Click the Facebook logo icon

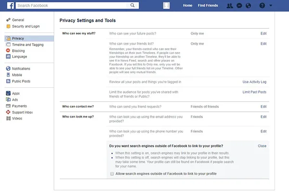[10, 6]
